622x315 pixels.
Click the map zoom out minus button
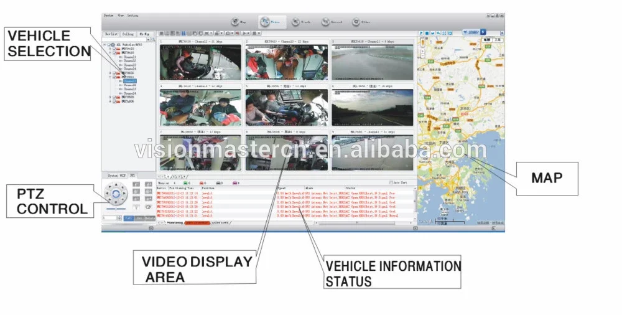(422, 56)
